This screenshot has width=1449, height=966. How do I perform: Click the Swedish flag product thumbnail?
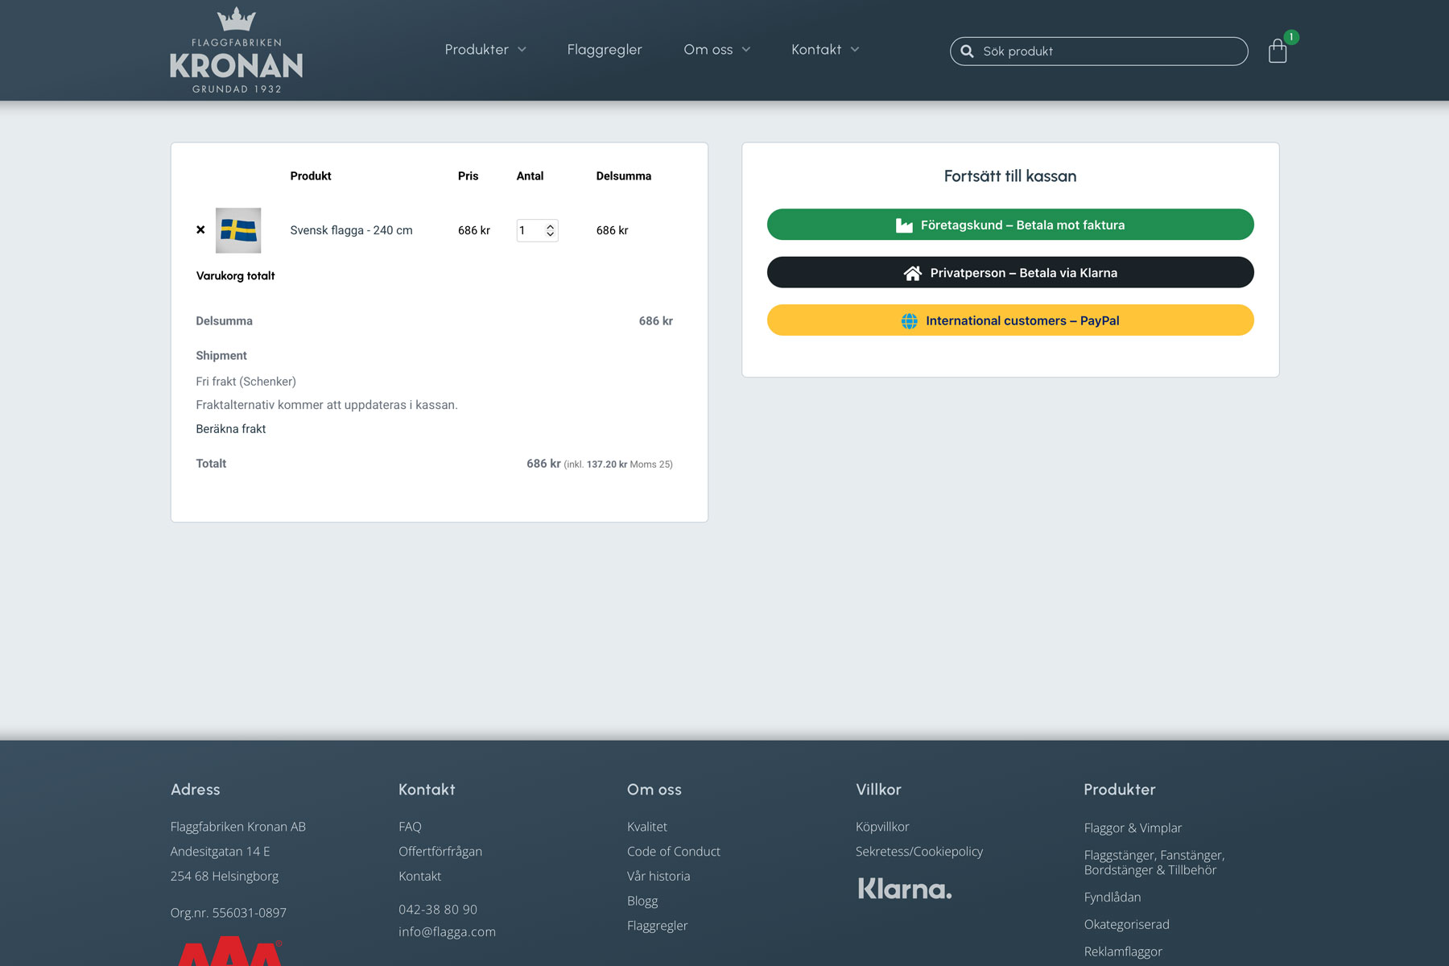pyautogui.click(x=238, y=230)
